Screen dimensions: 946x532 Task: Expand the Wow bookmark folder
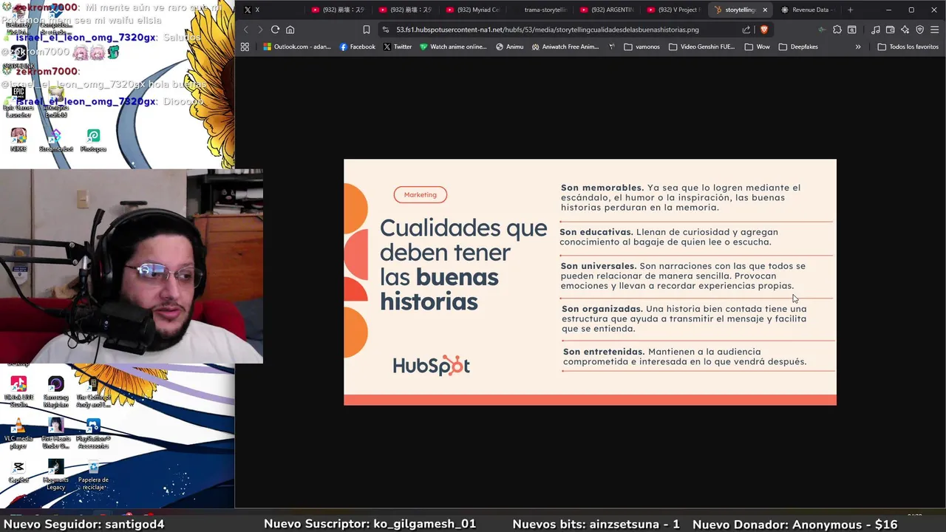point(758,47)
